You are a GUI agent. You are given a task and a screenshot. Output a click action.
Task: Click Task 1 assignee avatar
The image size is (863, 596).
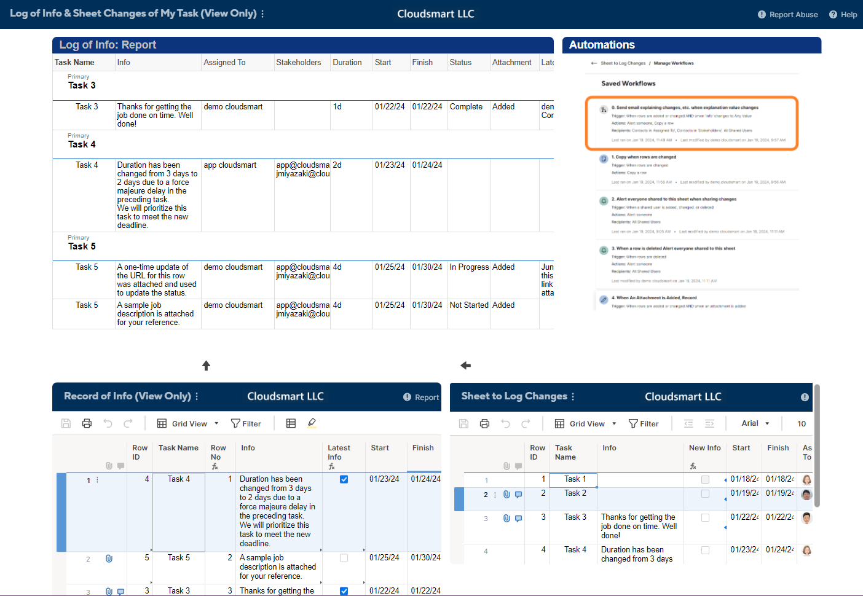(806, 480)
